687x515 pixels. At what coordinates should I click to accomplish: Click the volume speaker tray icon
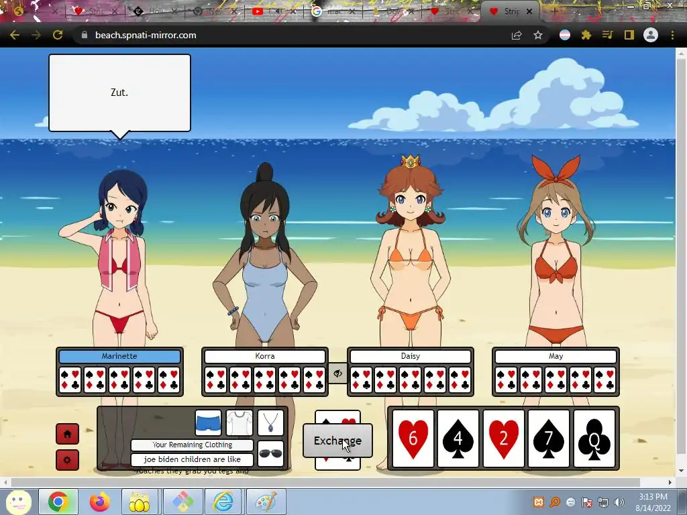pyautogui.click(x=619, y=502)
